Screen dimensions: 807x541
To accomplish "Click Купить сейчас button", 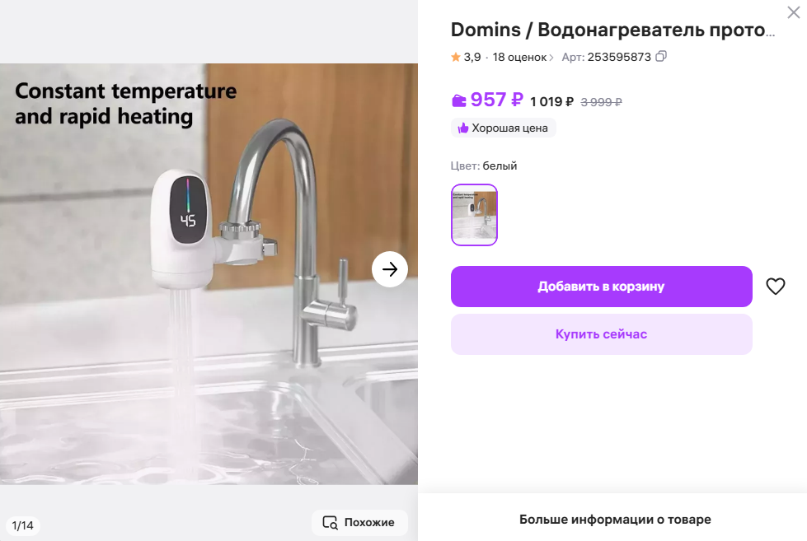I will (x=601, y=334).
